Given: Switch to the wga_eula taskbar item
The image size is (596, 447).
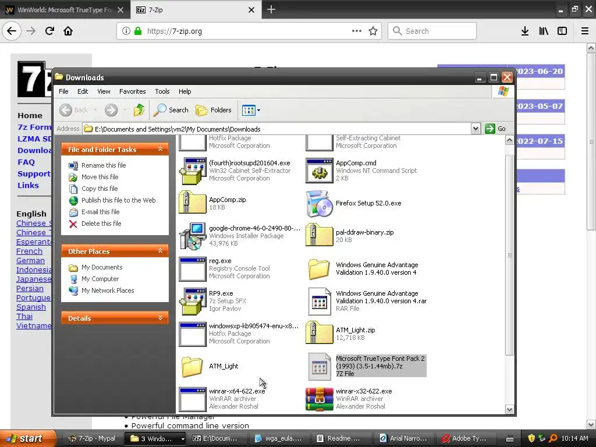Looking at the screenshot, I should click(278, 438).
